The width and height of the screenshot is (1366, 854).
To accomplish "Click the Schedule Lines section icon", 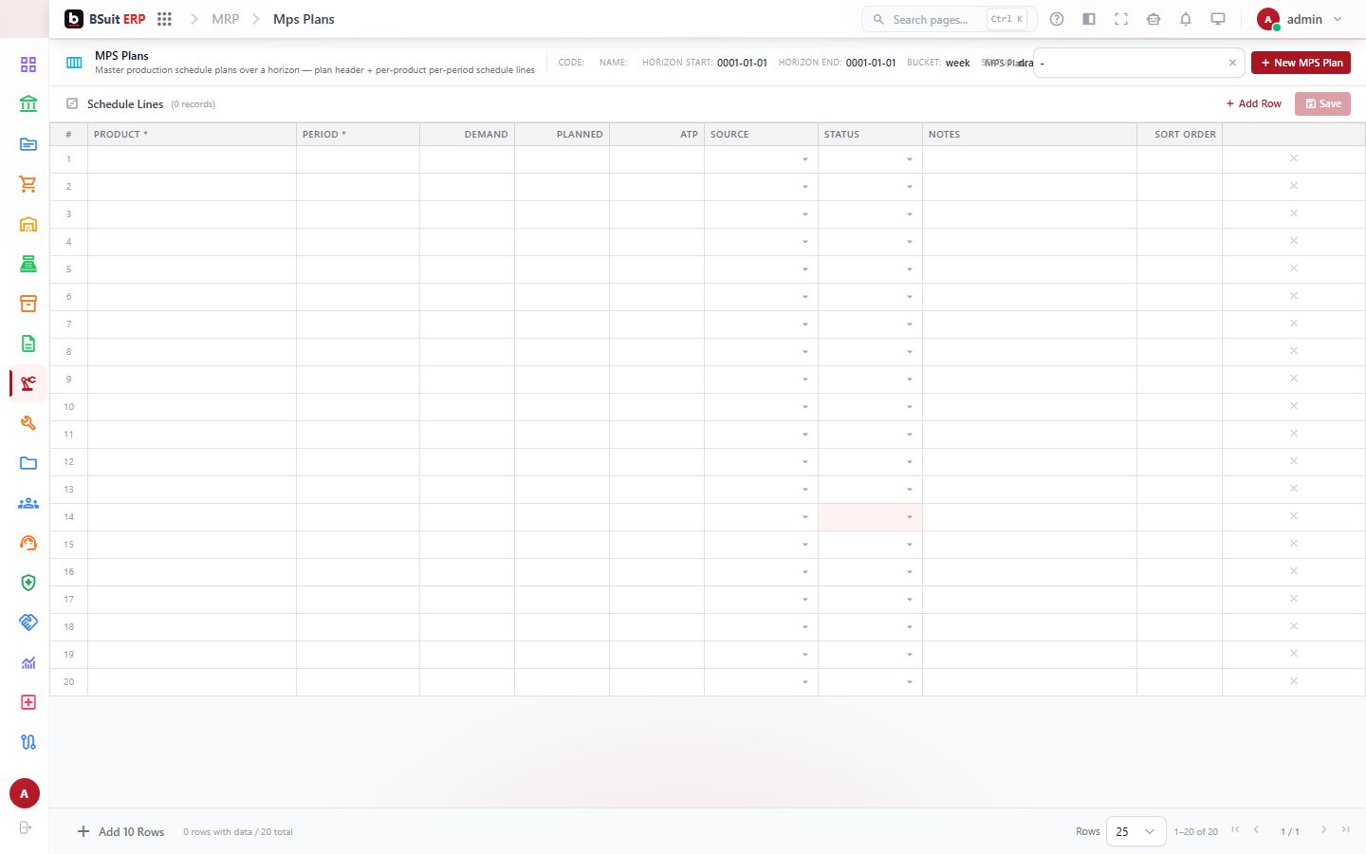I will click(72, 103).
